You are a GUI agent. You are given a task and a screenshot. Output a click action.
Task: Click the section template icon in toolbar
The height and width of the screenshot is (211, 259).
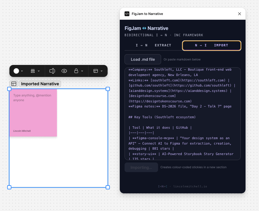pos(96,71)
